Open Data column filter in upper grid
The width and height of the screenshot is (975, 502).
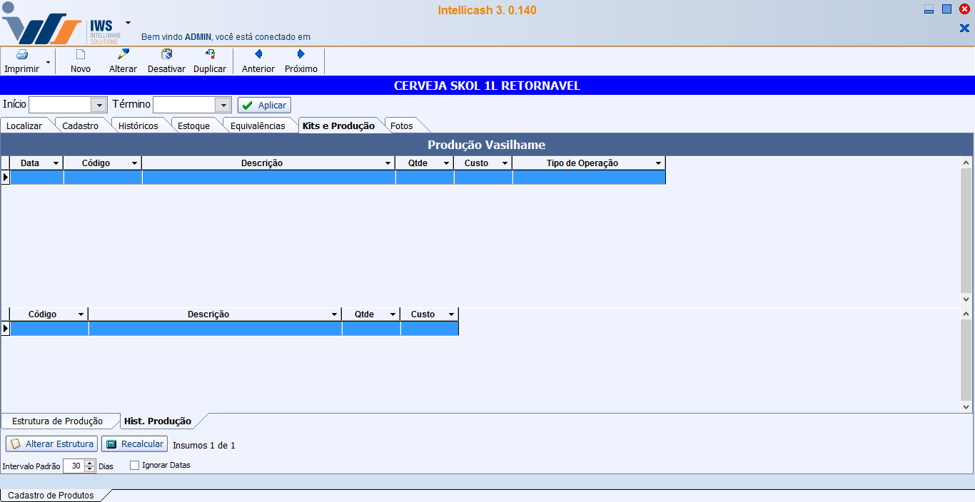coord(56,163)
